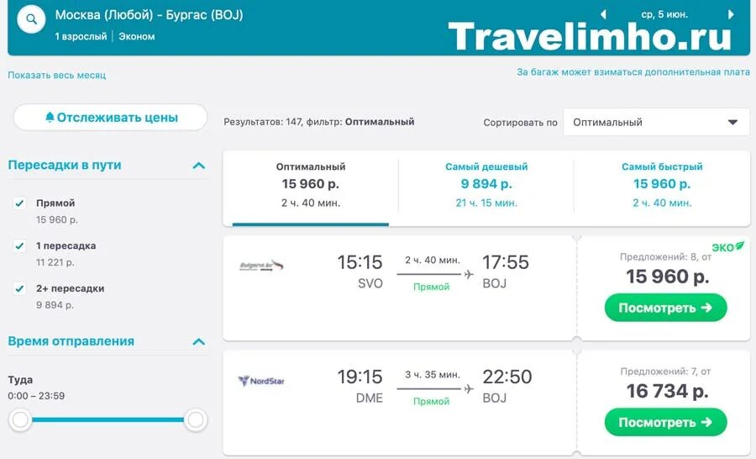756x459 pixels.
Task: Click the green ЭКО leaf badge
Action: (x=728, y=246)
